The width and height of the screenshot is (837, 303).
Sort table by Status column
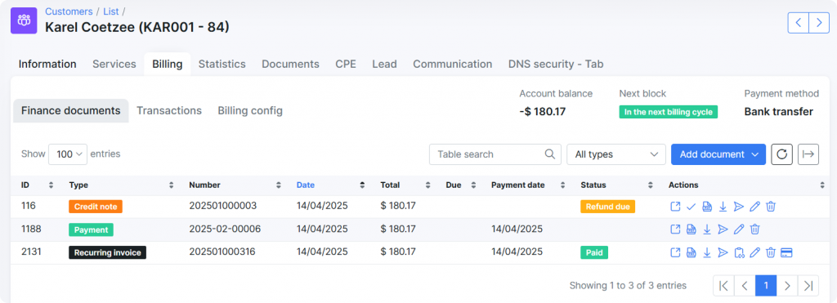(x=617, y=185)
